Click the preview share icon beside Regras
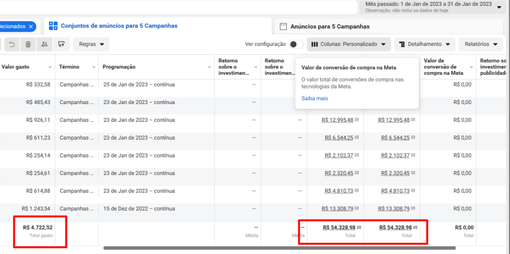Viewport: 510px width, 254px height. pyautogui.click(x=61, y=44)
